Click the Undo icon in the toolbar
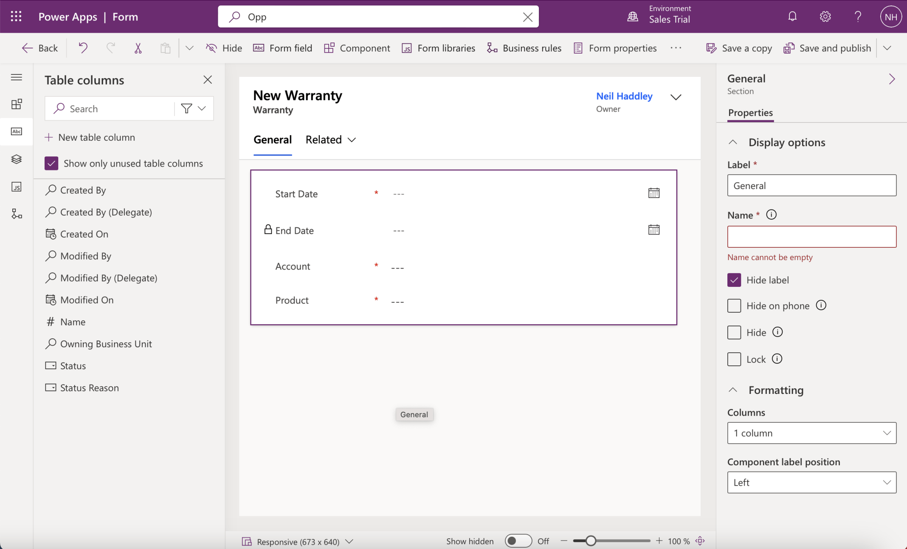This screenshot has height=549, width=907. 82,48
